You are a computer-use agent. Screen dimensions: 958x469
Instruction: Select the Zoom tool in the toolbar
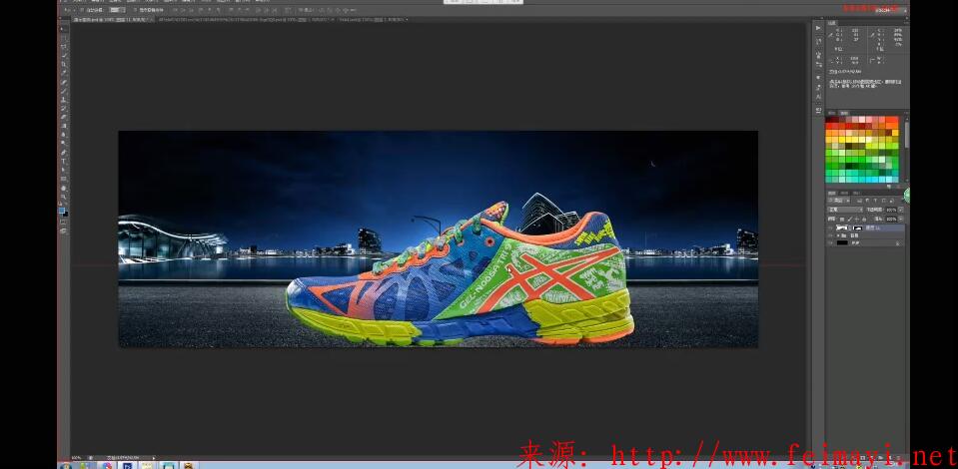point(64,197)
